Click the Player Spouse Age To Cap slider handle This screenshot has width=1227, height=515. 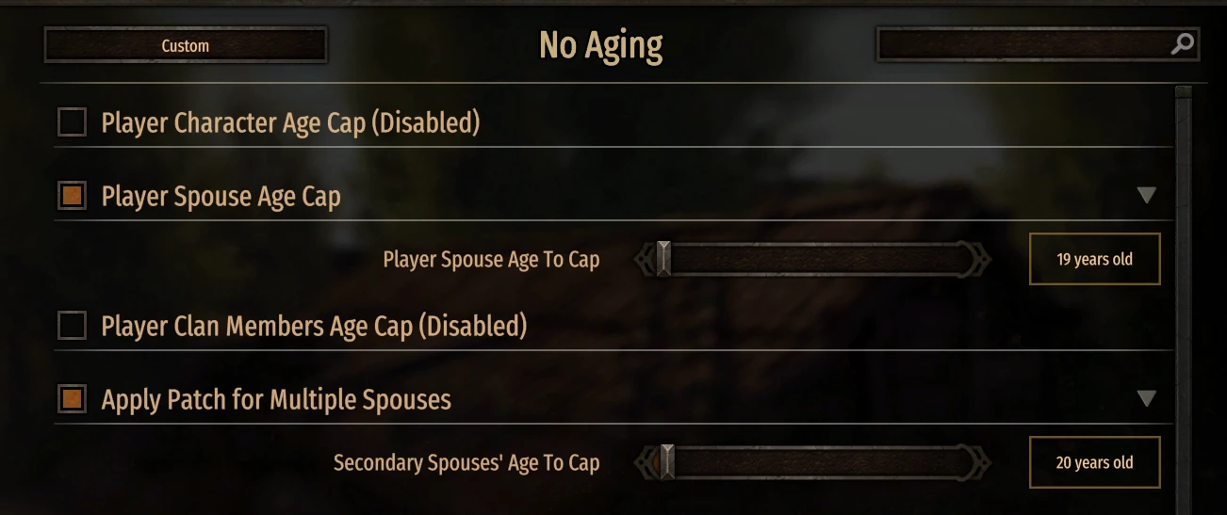coord(663,259)
